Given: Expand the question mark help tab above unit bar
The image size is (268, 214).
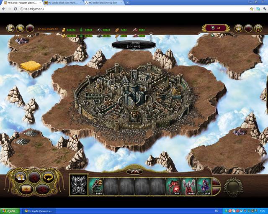Looking at the screenshot, I should [x=135, y=172].
